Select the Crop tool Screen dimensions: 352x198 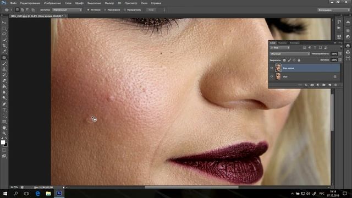pyautogui.click(x=4, y=46)
